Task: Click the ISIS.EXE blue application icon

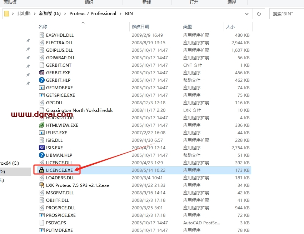Action: [x=42, y=148]
